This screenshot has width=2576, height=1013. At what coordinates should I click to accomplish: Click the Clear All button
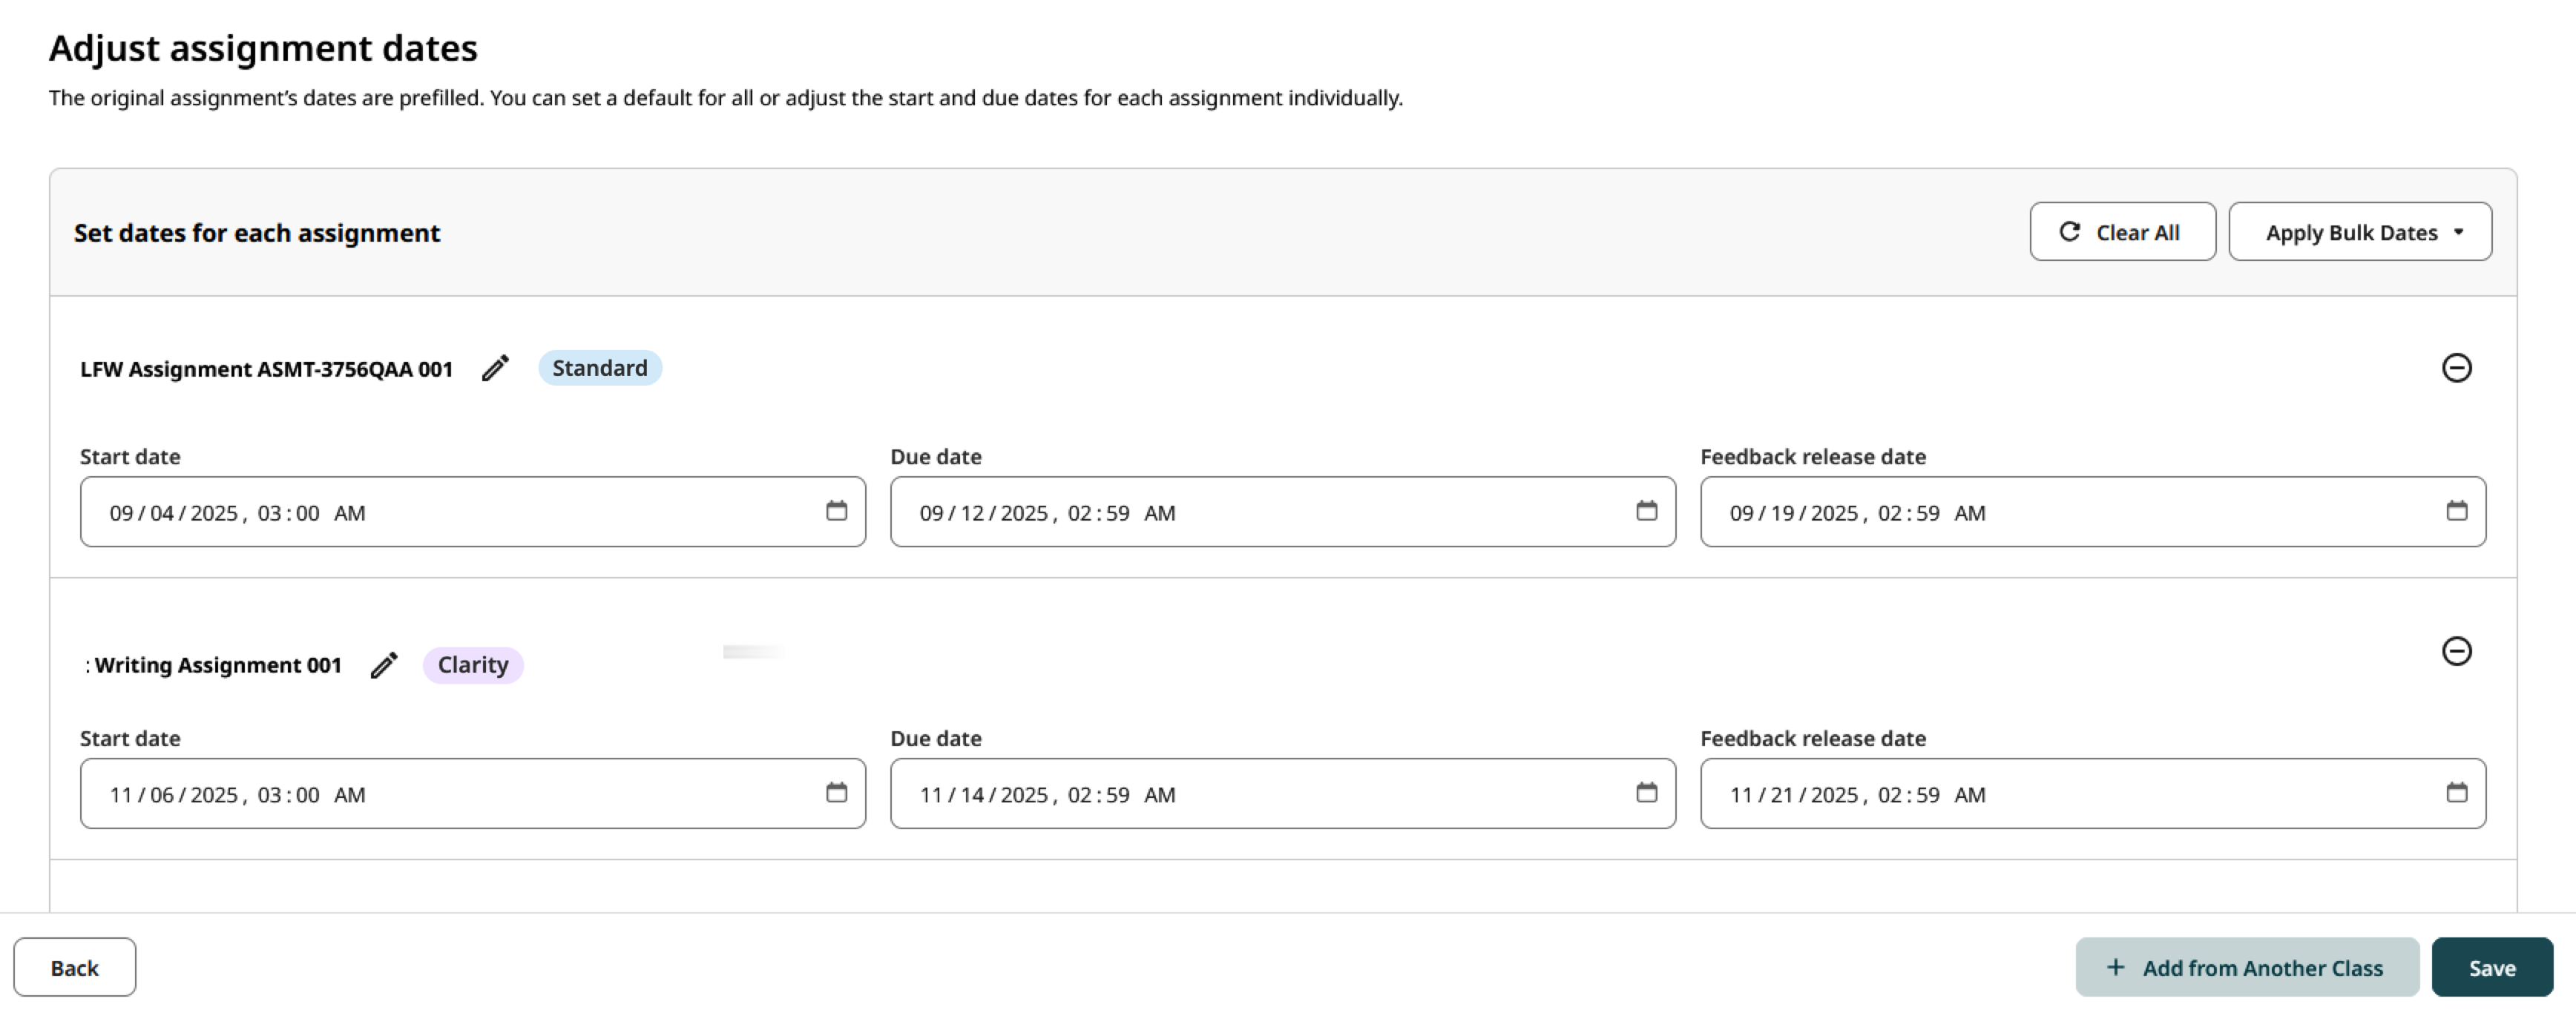tap(2122, 232)
